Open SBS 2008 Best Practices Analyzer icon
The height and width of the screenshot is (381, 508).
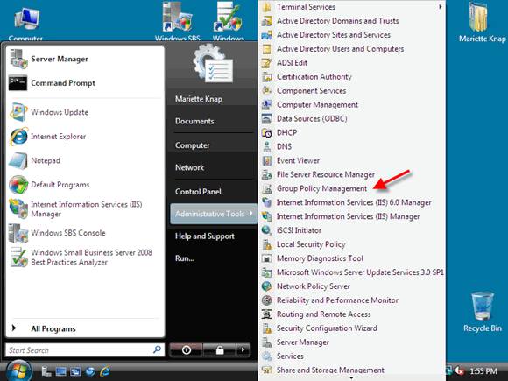[x=18, y=258]
